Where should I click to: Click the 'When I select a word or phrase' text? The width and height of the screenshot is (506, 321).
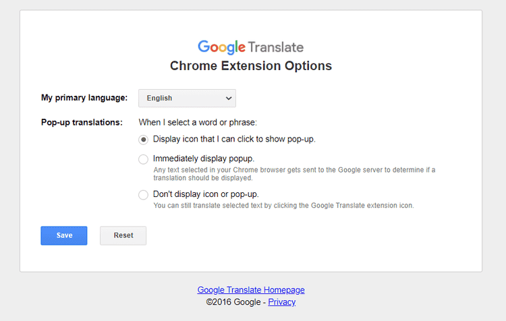click(198, 122)
